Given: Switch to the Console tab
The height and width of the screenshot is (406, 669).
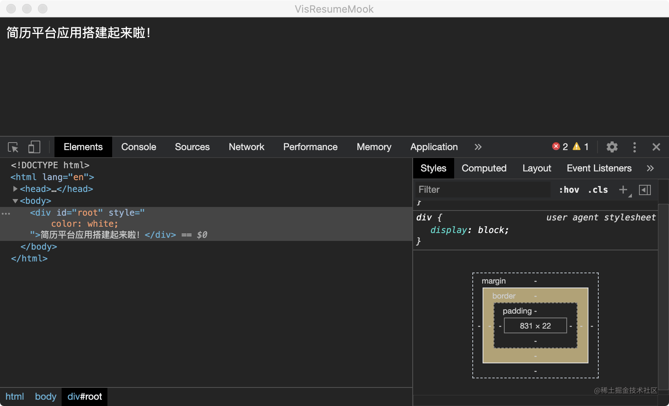Looking at the screenshot, I should point(139,147).
